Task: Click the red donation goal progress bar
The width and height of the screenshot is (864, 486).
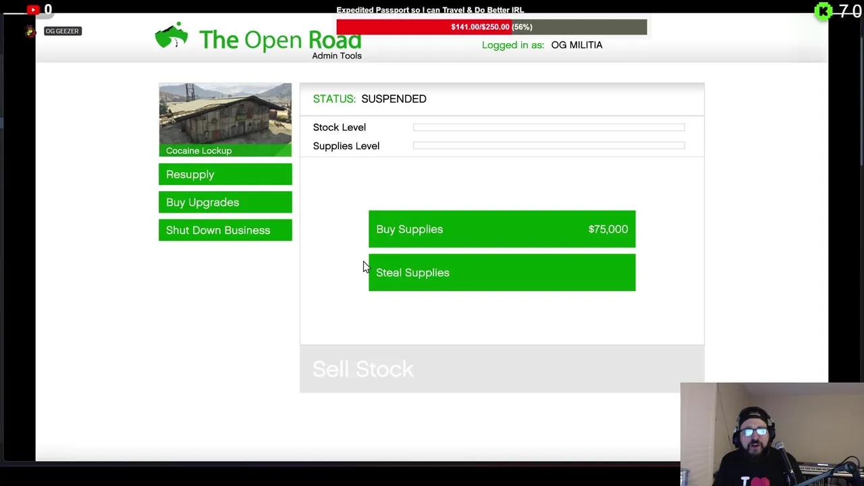Action: (491, 27)
